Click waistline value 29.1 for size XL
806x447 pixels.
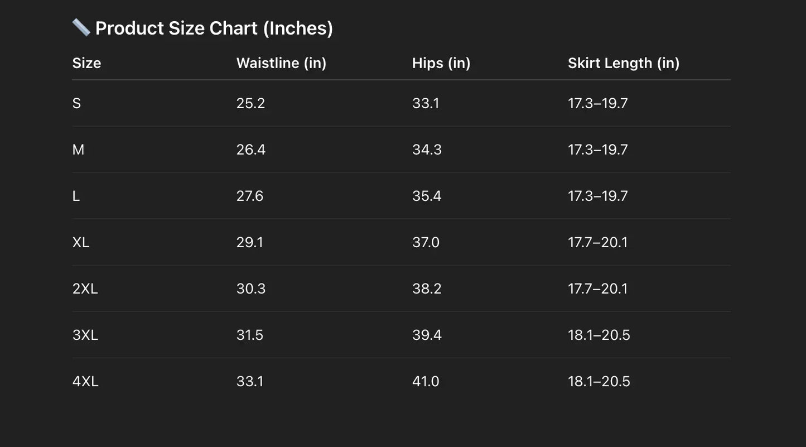(x=249, y=242)
